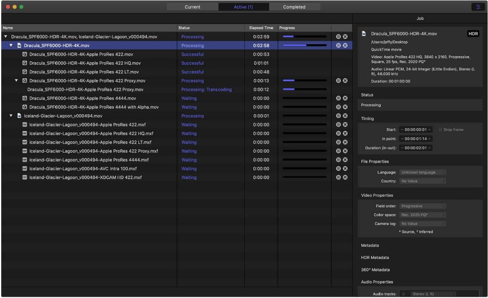Pause the Iceland XDCAM HD 422.mxf output

coord(339,178)
